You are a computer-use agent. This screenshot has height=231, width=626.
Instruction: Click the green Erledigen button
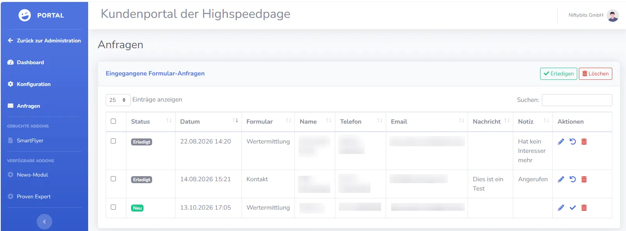click(x=559, y=73)
